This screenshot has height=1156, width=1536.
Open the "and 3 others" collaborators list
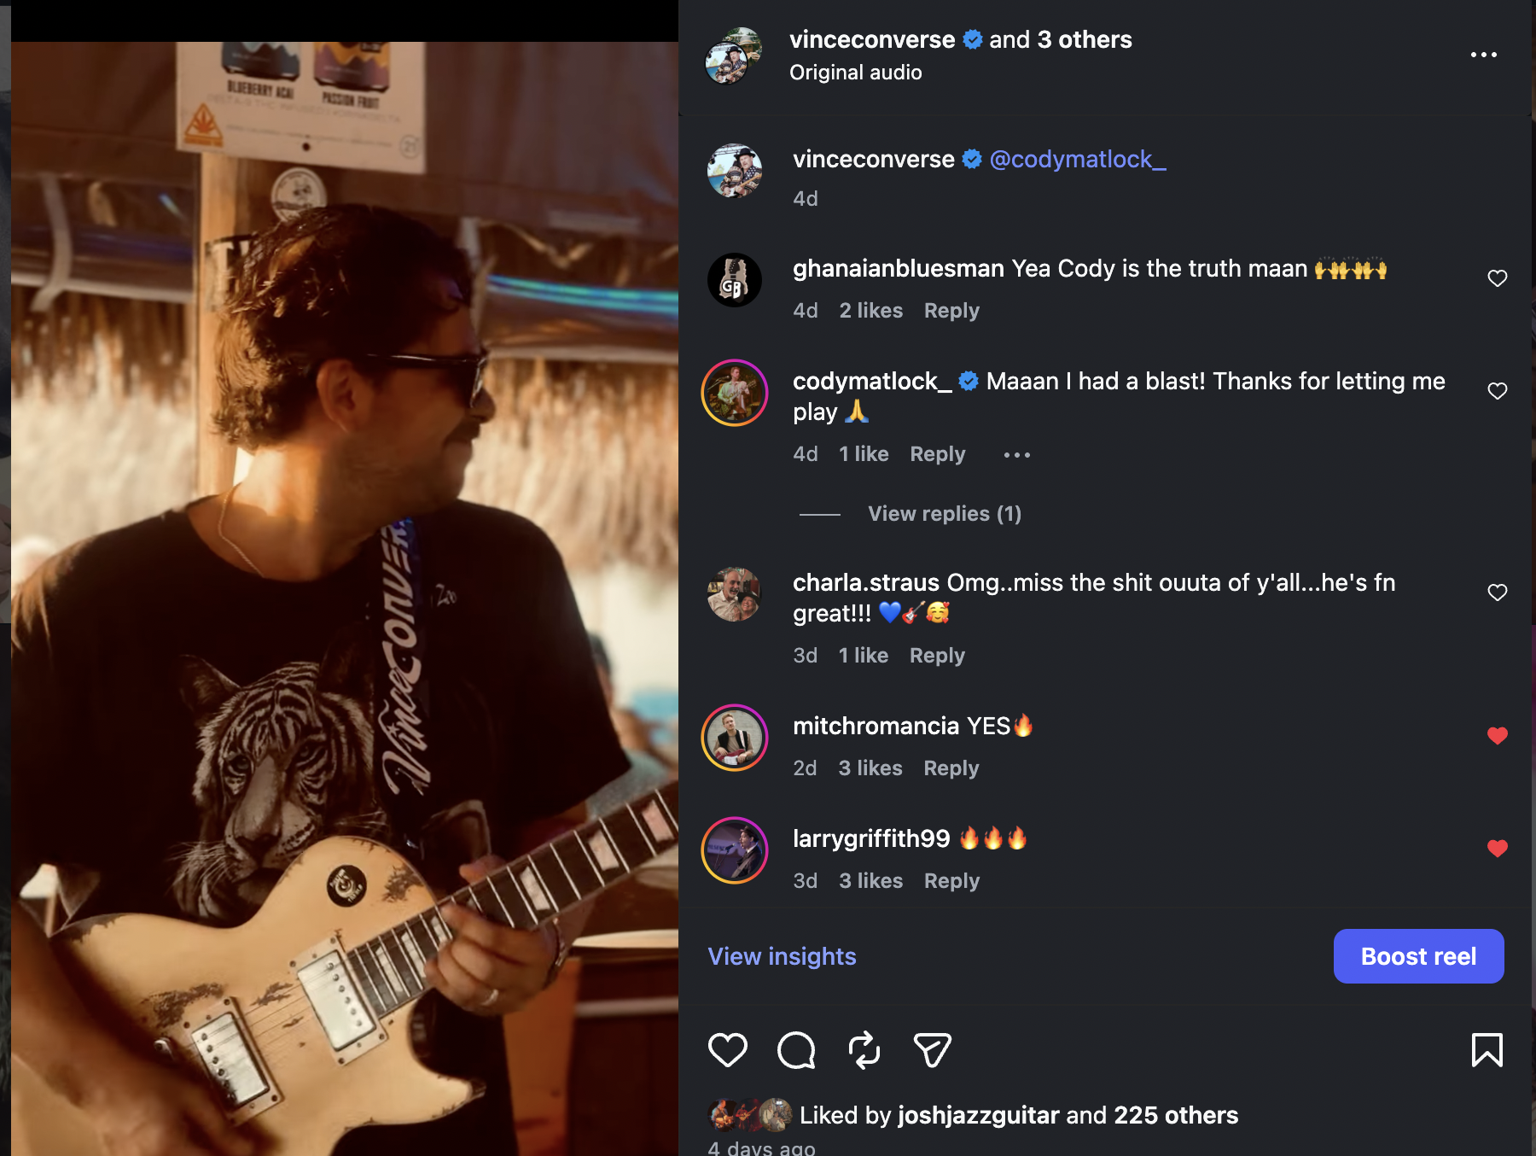coord(1061,40)
